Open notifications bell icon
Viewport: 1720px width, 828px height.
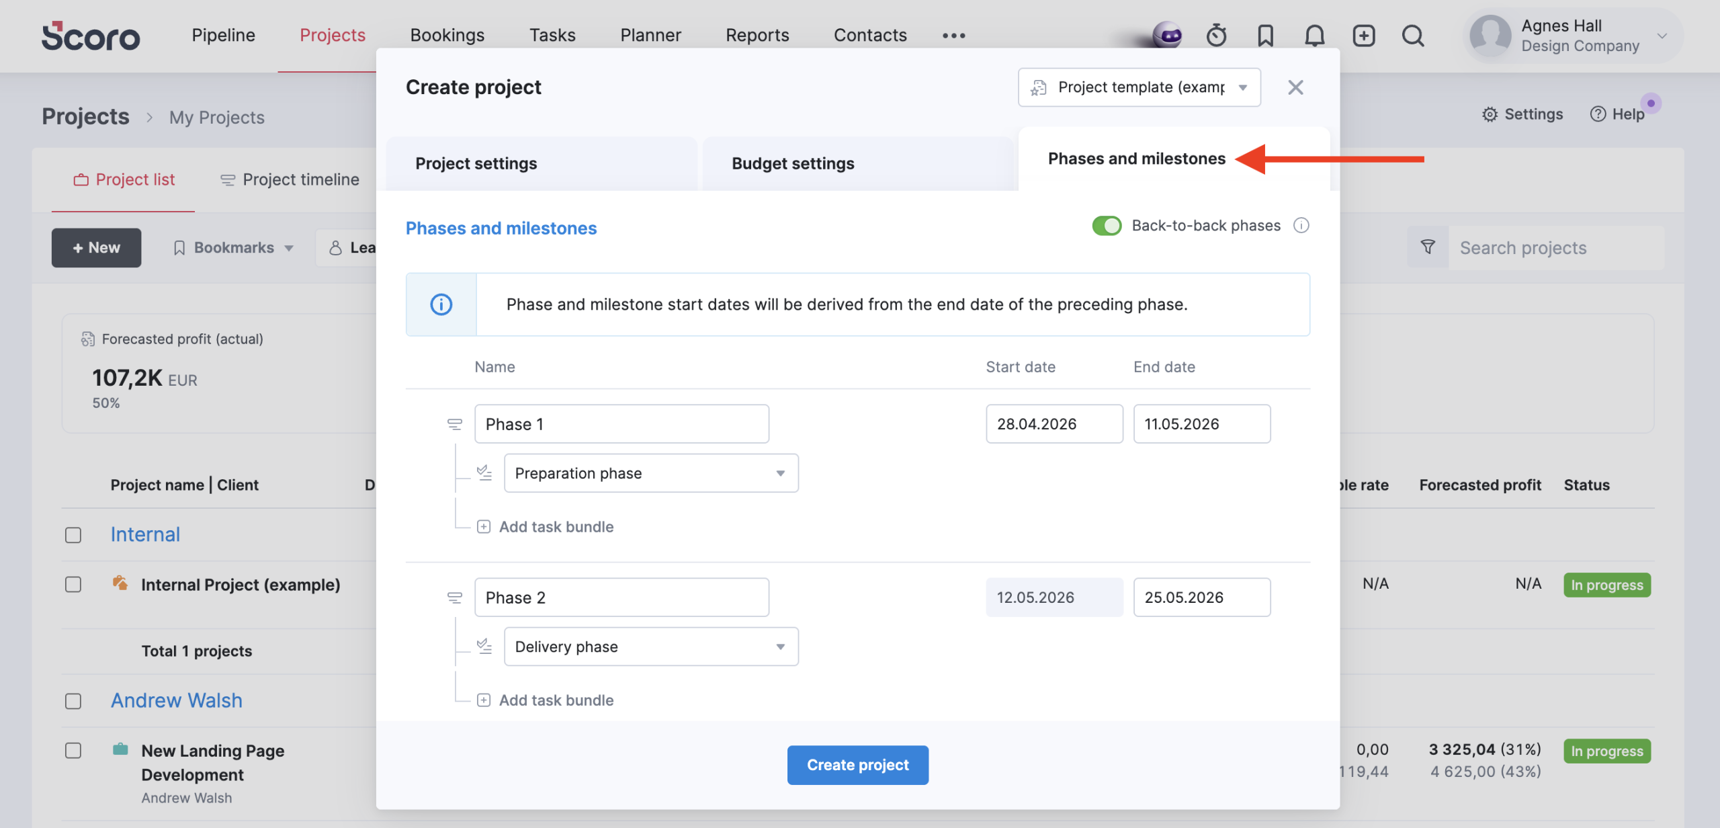[1314, 35]
